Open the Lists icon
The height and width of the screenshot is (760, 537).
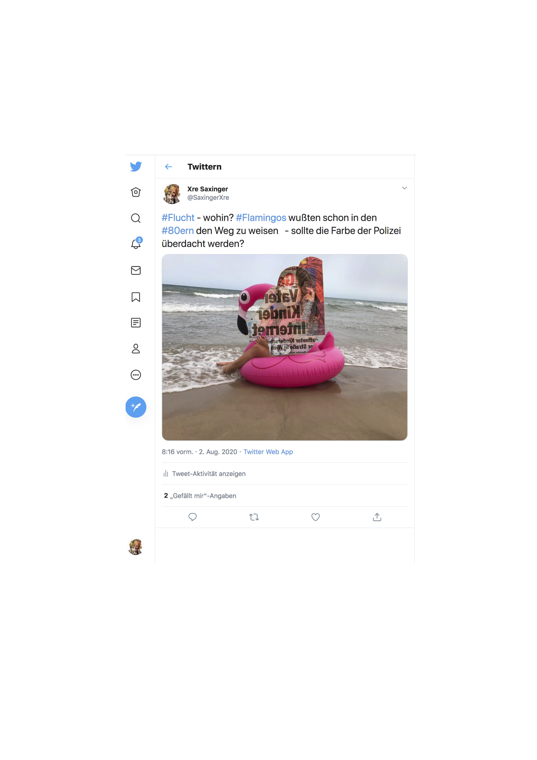136,323
